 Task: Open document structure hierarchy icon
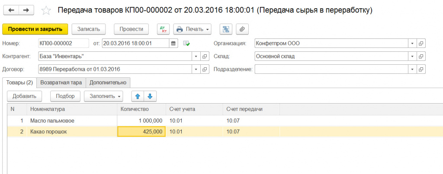click(x=225, y=29)
